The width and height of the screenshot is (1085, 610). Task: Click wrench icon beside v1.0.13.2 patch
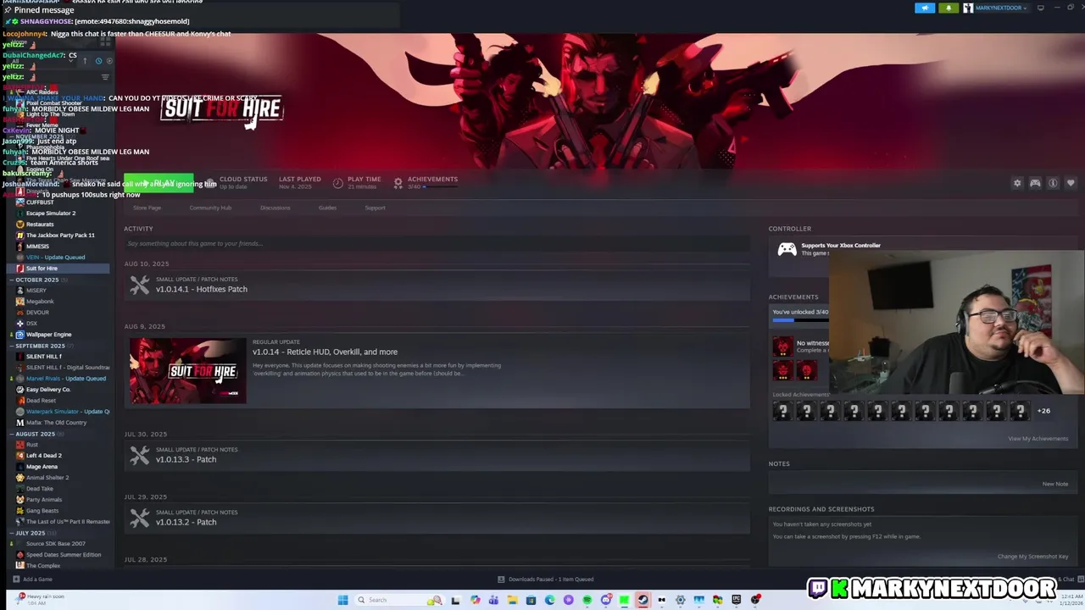coord(139,518)
